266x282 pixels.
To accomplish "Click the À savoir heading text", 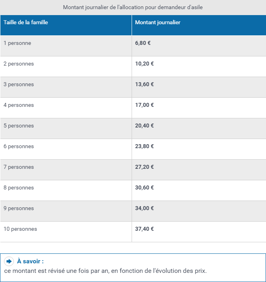I will point(31,261).
